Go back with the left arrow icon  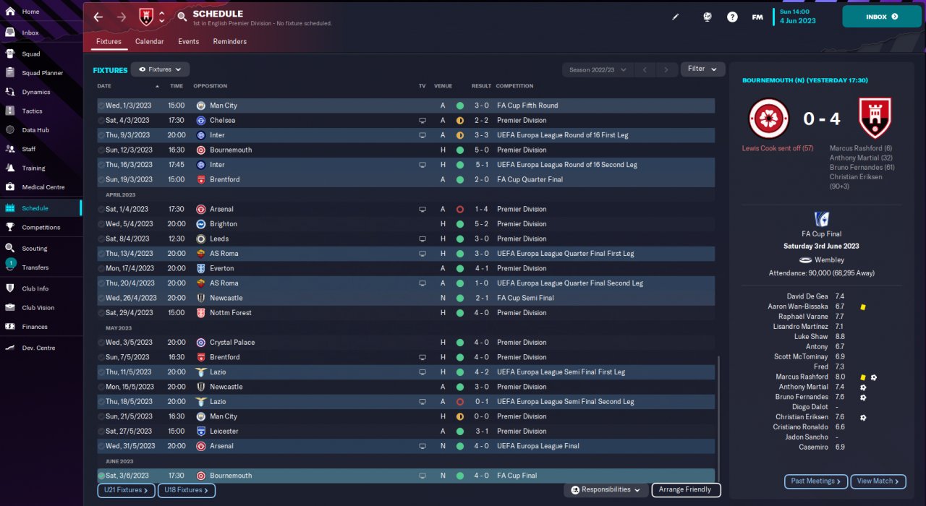tap(98, 17)
